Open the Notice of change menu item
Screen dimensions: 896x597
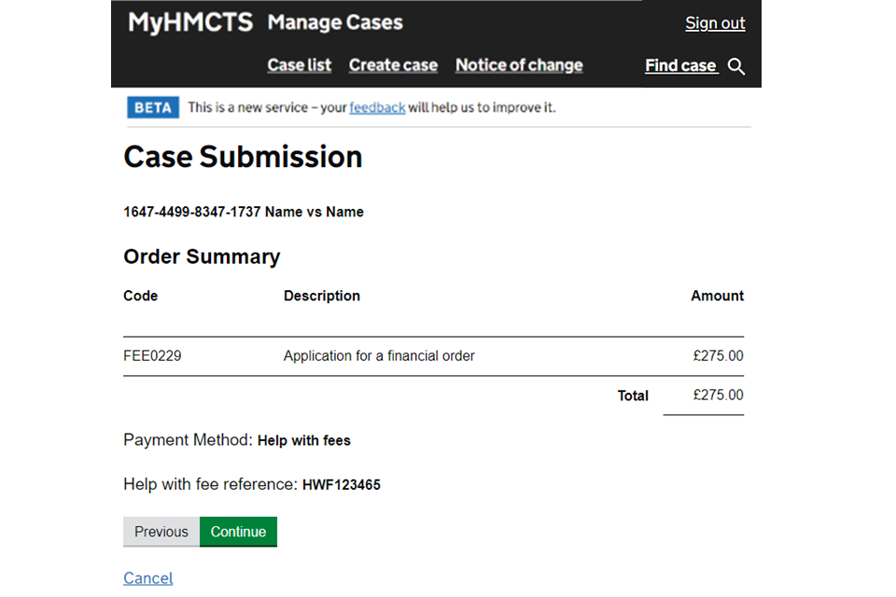[519, 65]
